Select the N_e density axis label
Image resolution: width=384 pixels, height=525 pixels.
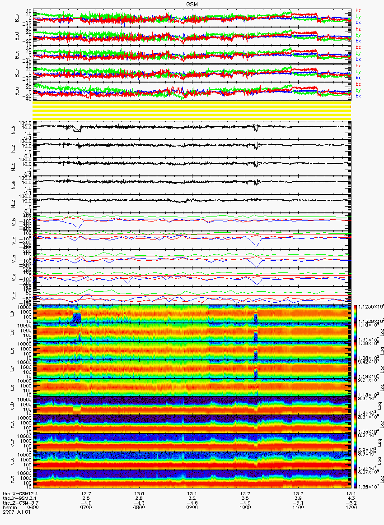point(14,184)
